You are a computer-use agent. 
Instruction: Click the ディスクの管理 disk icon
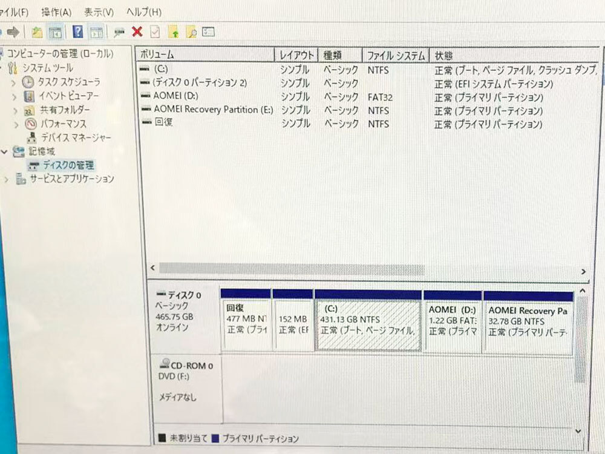(34, 166)
